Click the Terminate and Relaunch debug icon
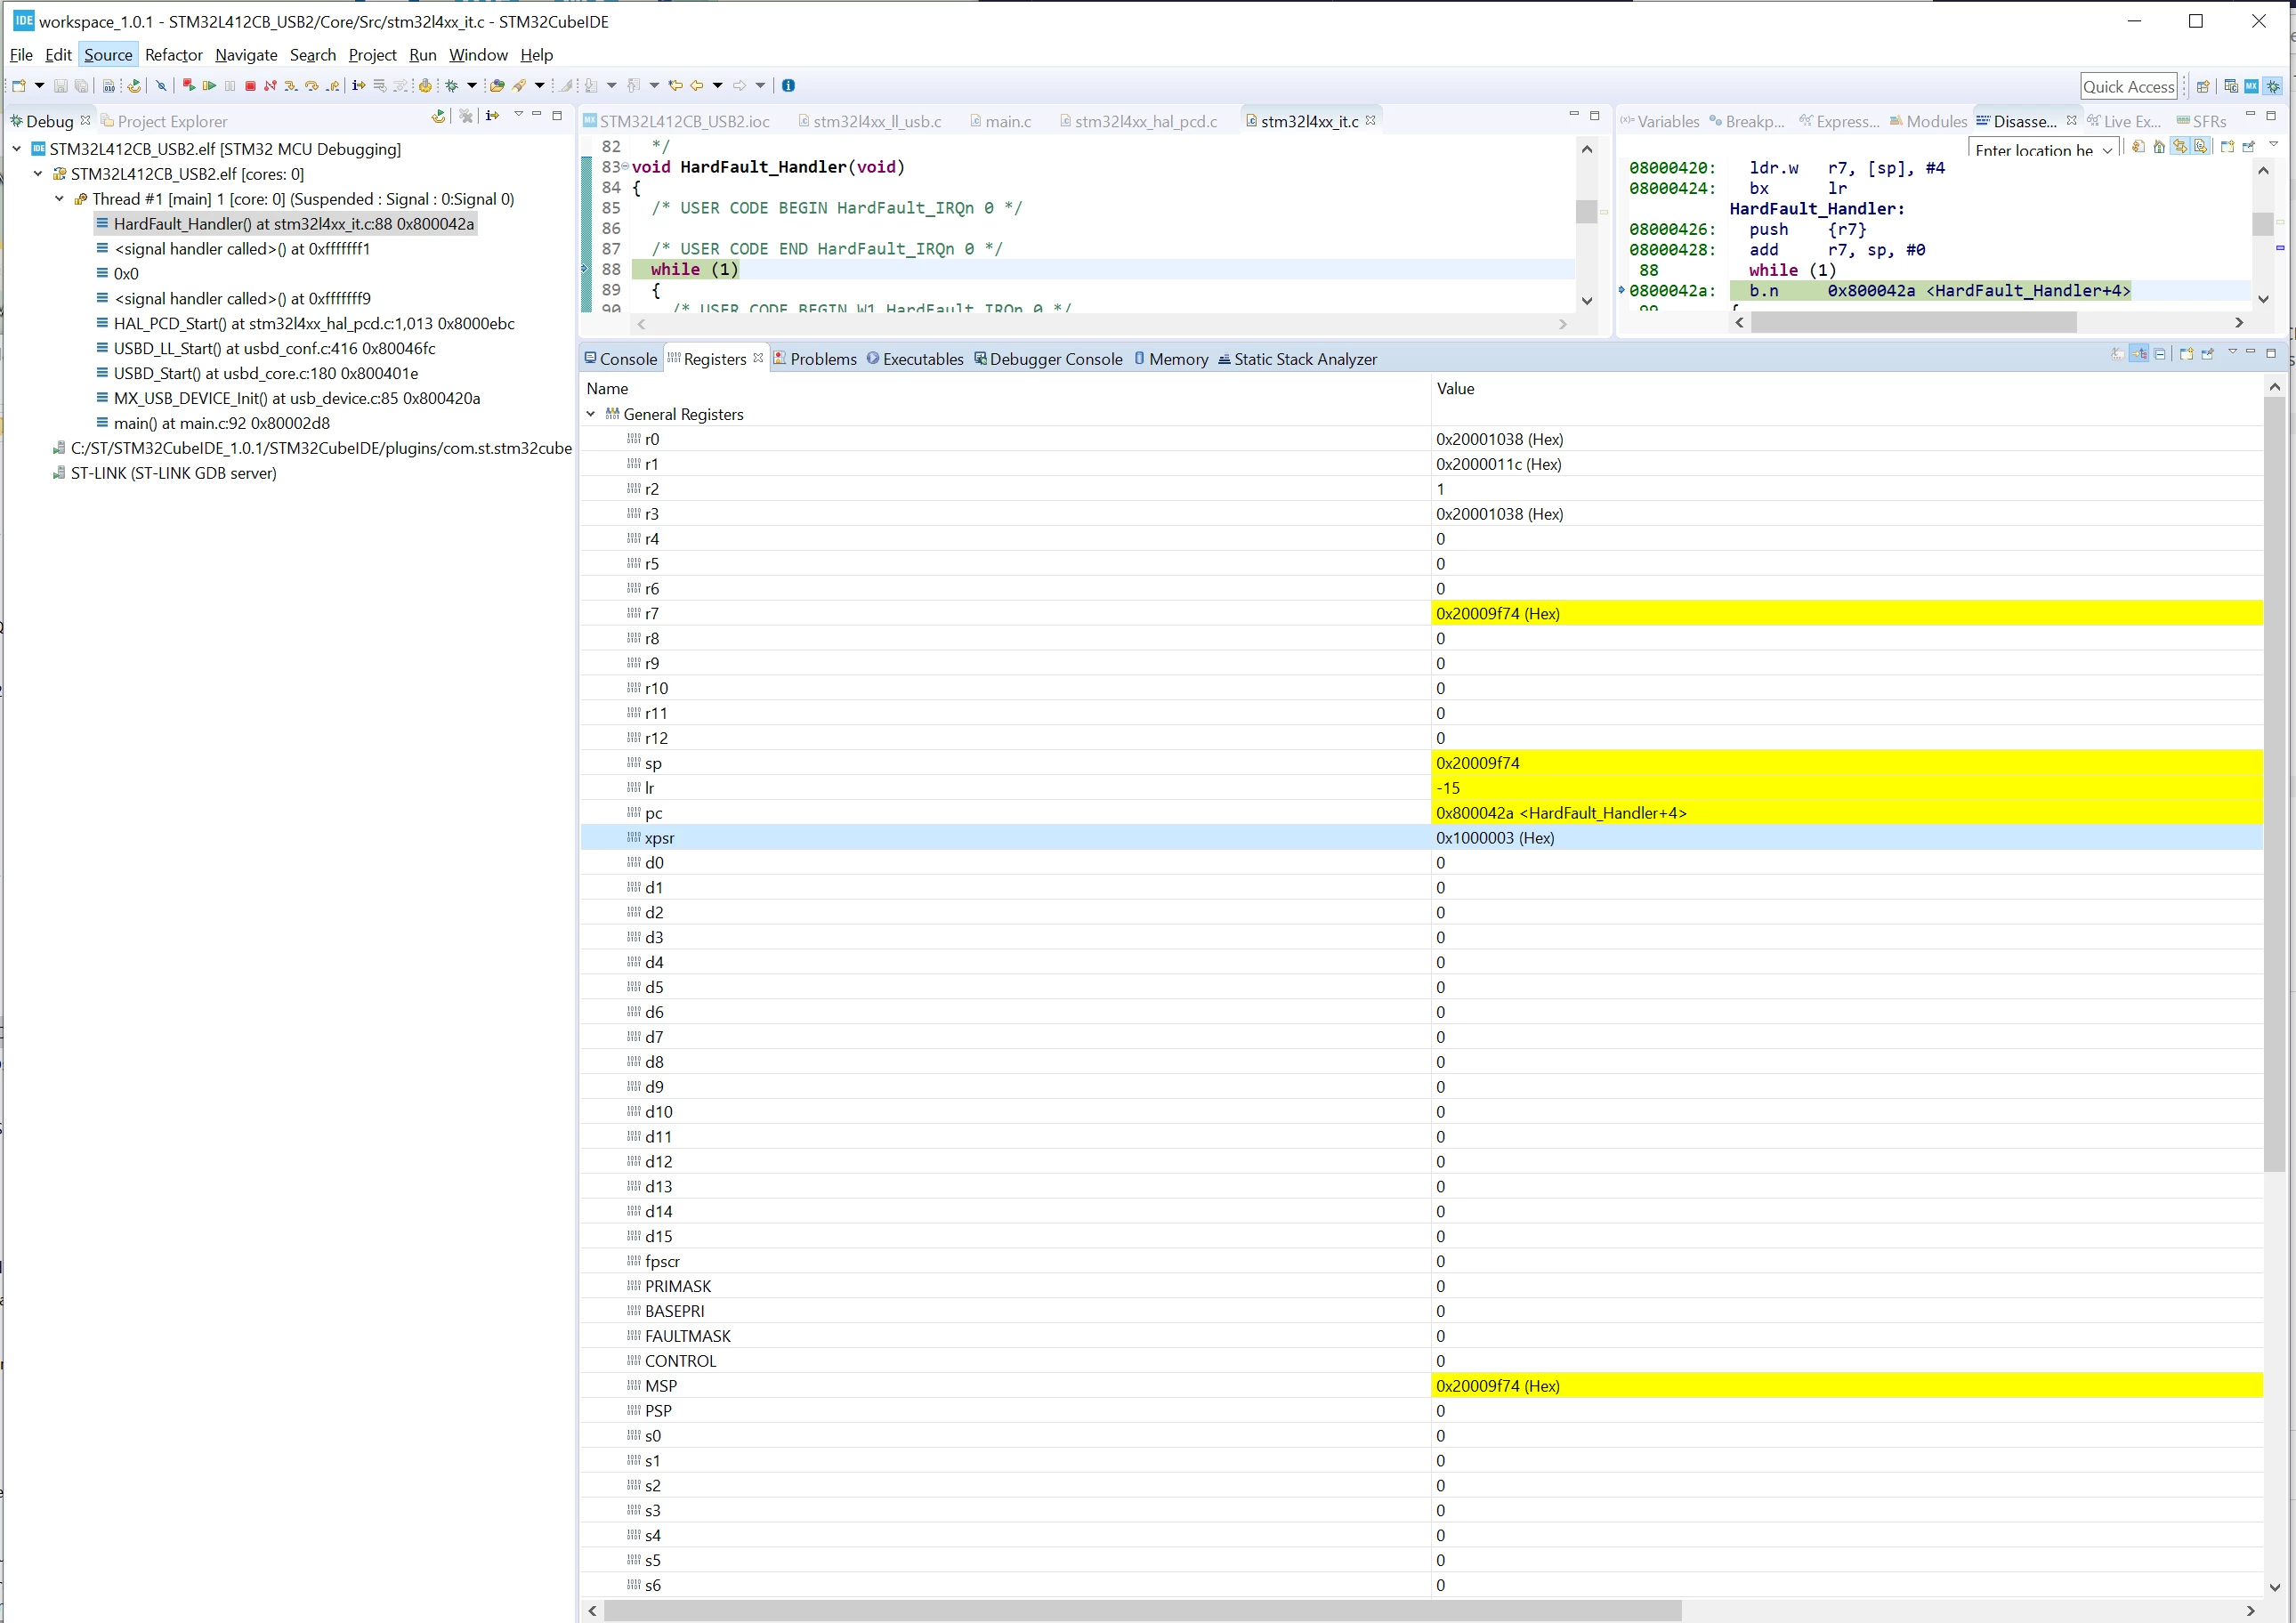Viewport: 2296px width, 1623px height. 189,86
